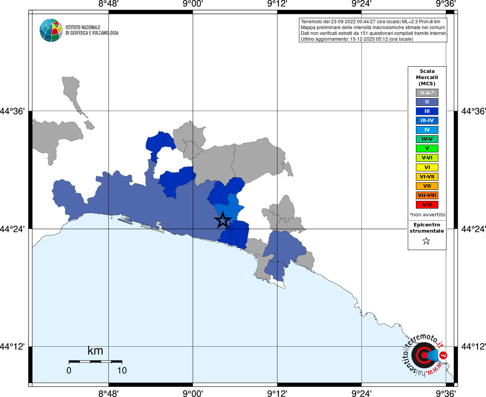Click the bottom axis label 8°48'
The width and height of the screenshot is (486, 397).
tap(108, 393)
